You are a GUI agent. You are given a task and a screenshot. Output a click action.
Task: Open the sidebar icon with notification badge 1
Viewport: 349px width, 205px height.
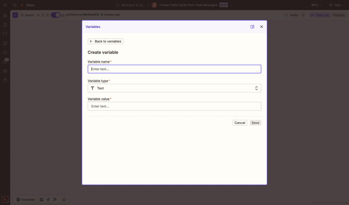(x=5, y=61)
